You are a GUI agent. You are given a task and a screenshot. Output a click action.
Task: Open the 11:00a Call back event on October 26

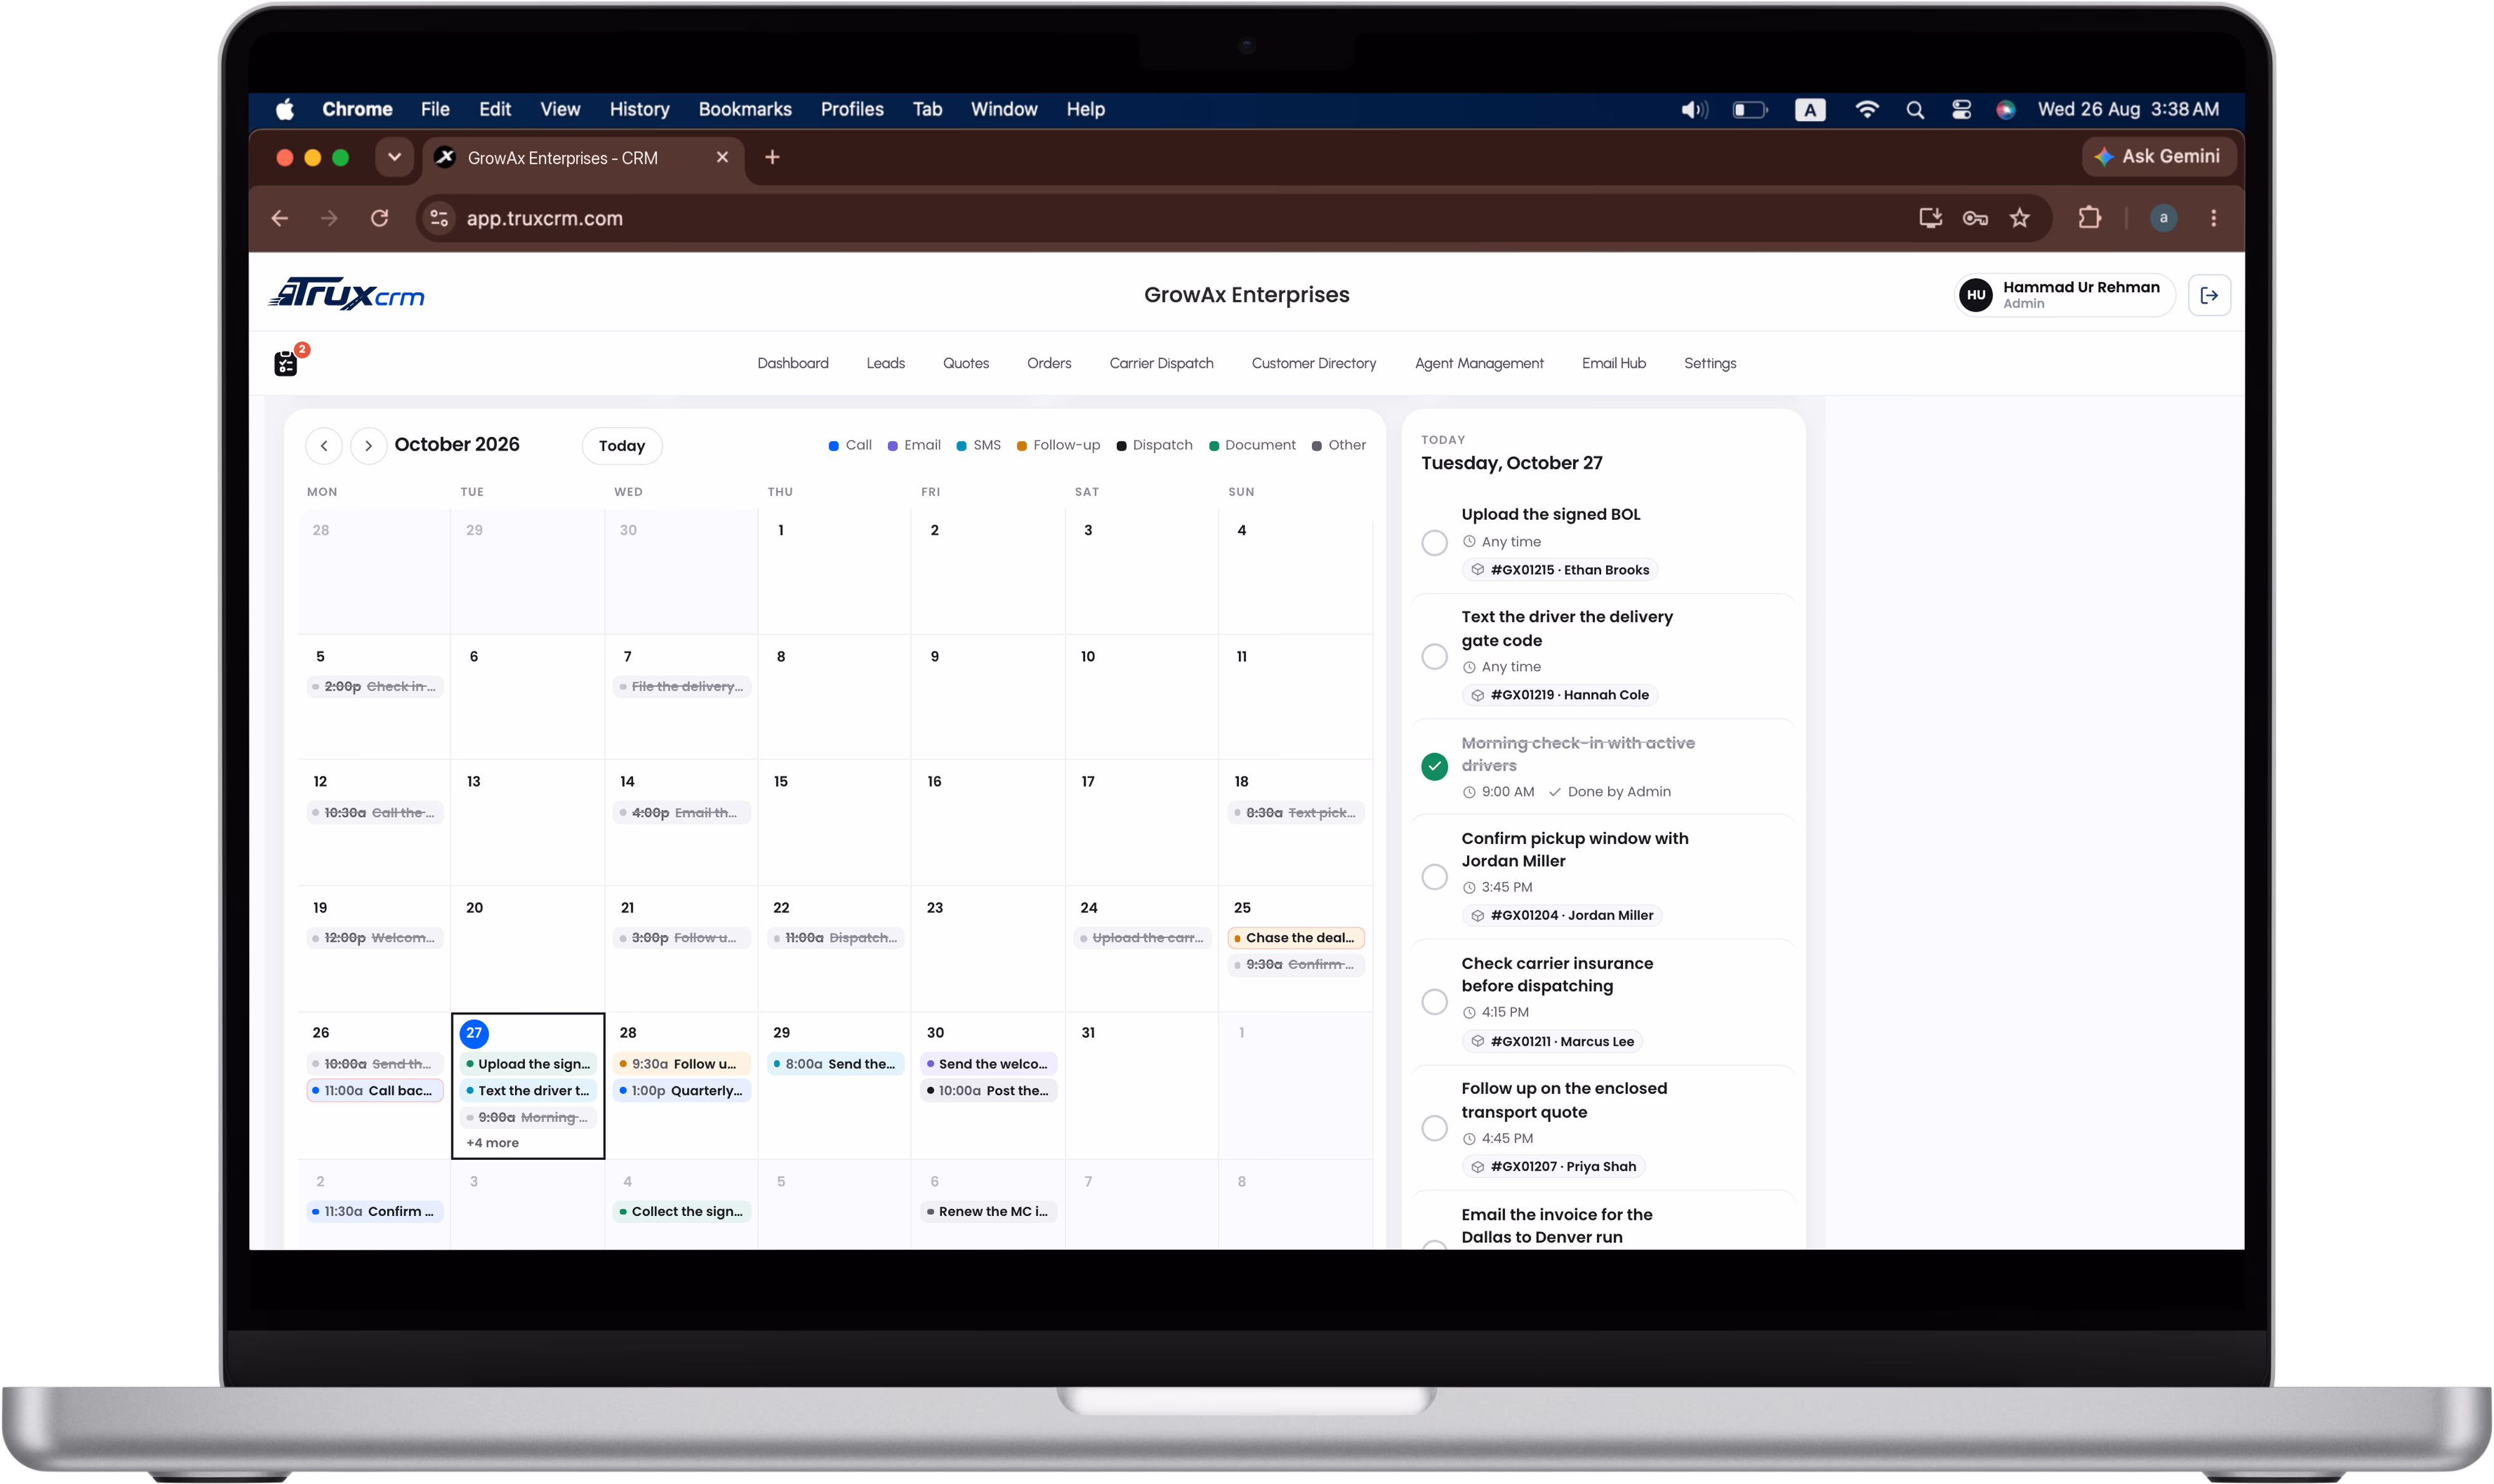point(375,1090)
